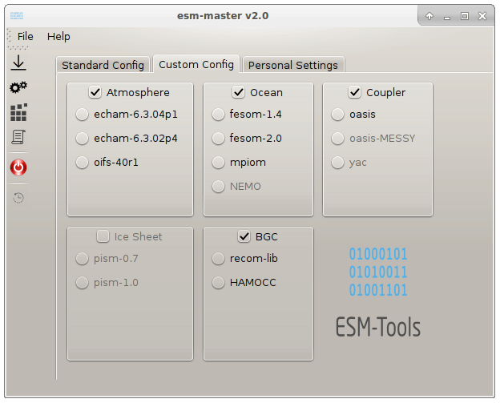Image resolution: width=500 pixels, height=403 pixels.
Task: Click the download arrow icon in sidebar
Action: [x=18, y=63]
